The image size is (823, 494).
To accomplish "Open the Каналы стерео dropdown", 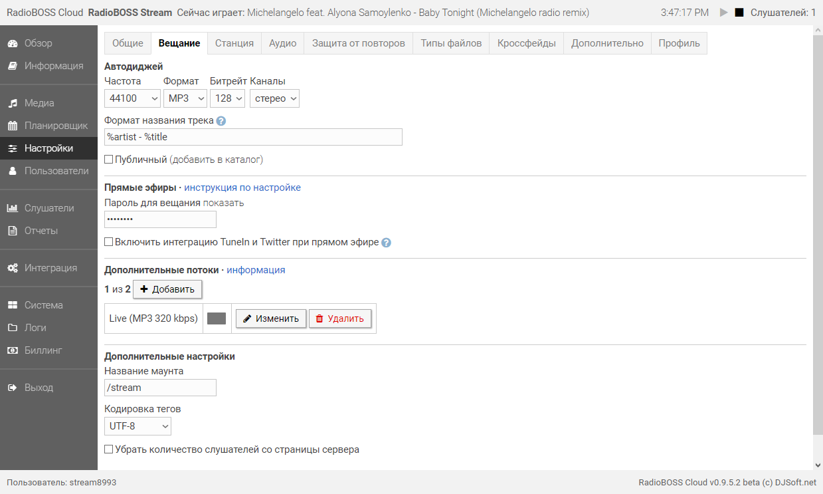I will coord(275,98).
